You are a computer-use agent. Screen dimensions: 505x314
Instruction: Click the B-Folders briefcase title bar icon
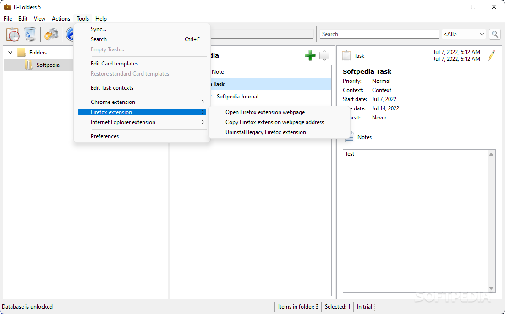[x=8, y=7]
